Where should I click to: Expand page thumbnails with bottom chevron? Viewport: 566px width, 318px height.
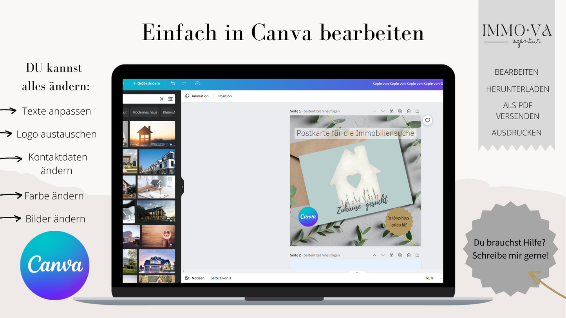click(x=357, y=272)
